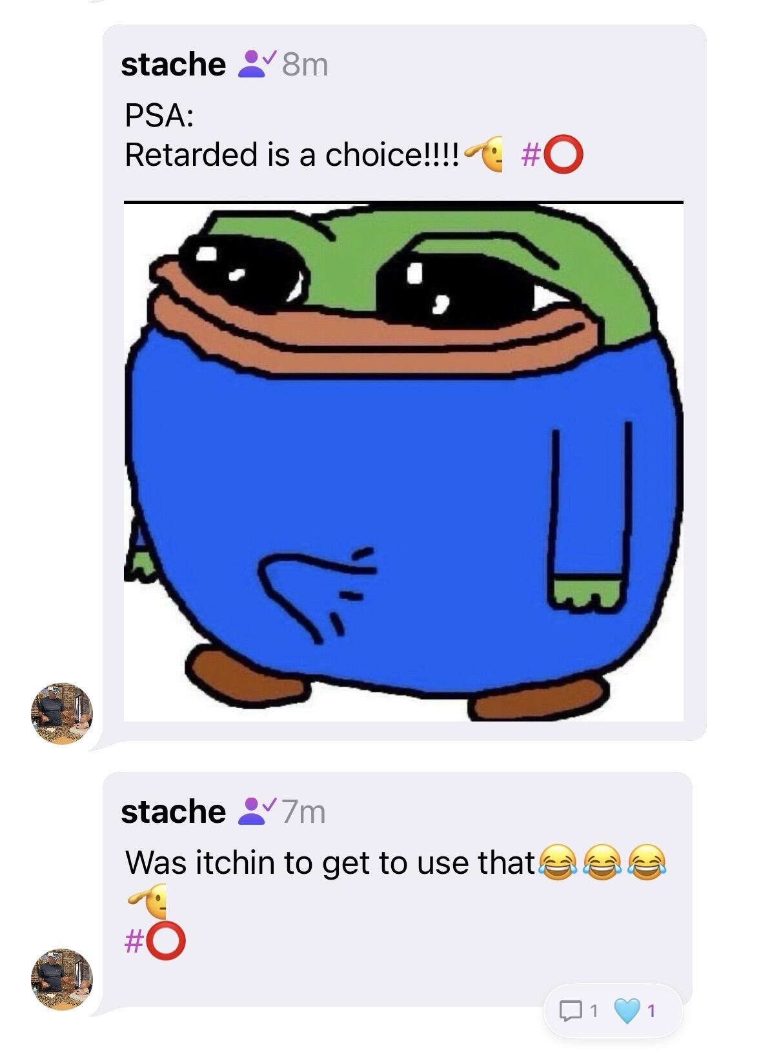This screenshot has height=1050, width=761.
Task: Open replies via the comment bubble icon
Action: 571,1011
